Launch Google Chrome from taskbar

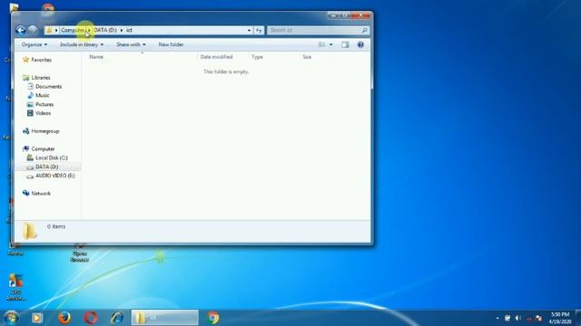pos(213,318)
